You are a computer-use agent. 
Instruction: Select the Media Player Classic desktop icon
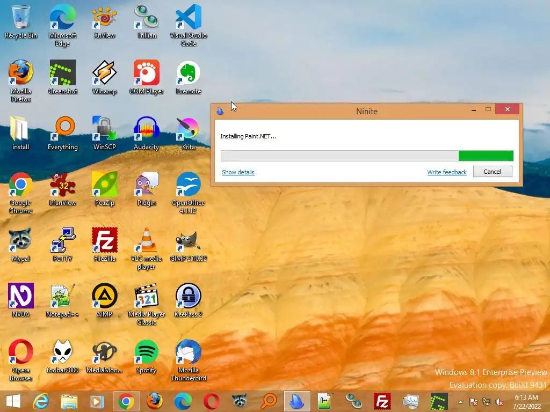pos(146,305)
